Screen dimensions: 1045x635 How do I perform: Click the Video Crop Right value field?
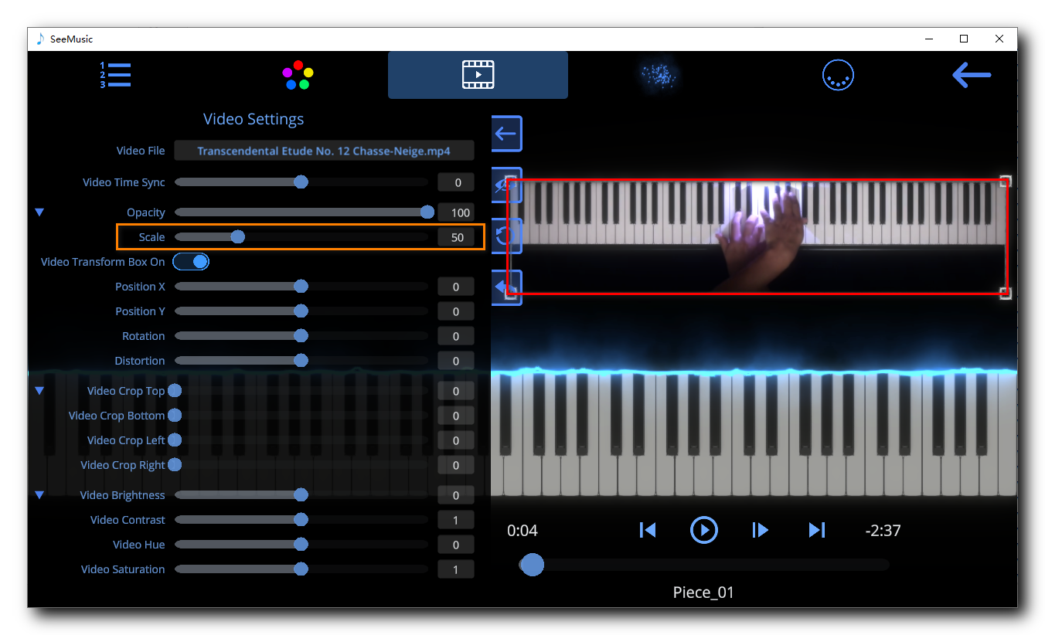click(x=456, y=465)
